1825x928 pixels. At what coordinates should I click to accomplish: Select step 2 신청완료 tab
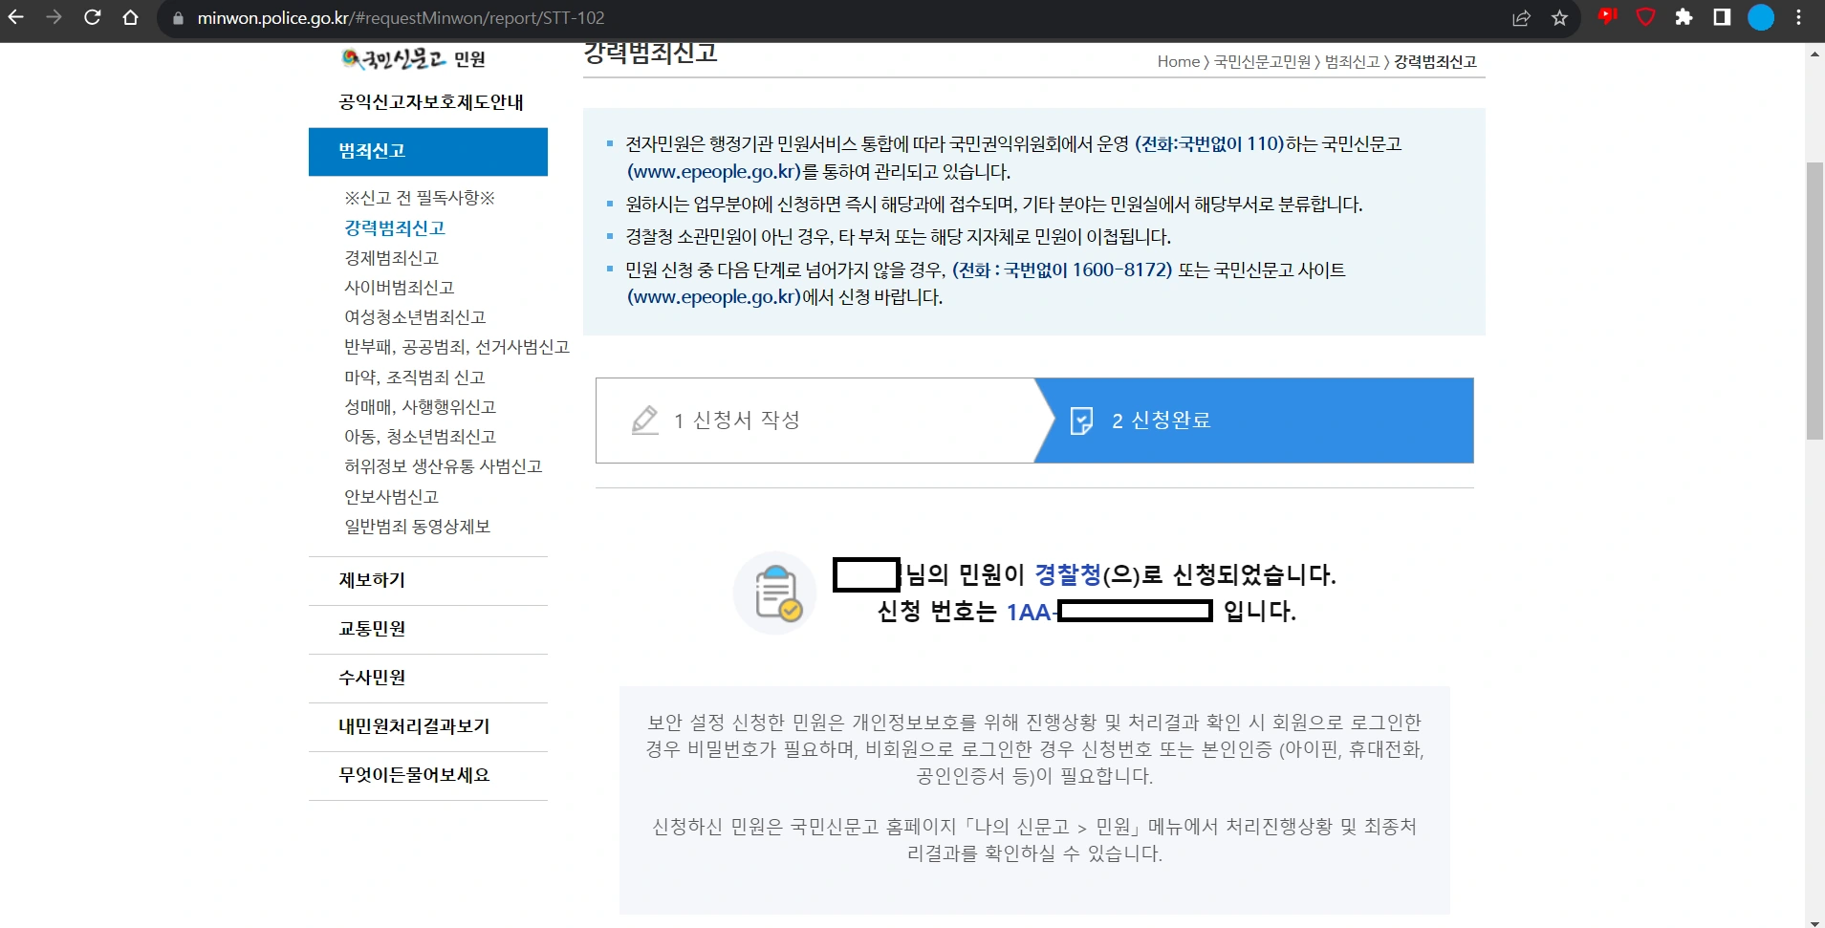tap(1254, 421)
